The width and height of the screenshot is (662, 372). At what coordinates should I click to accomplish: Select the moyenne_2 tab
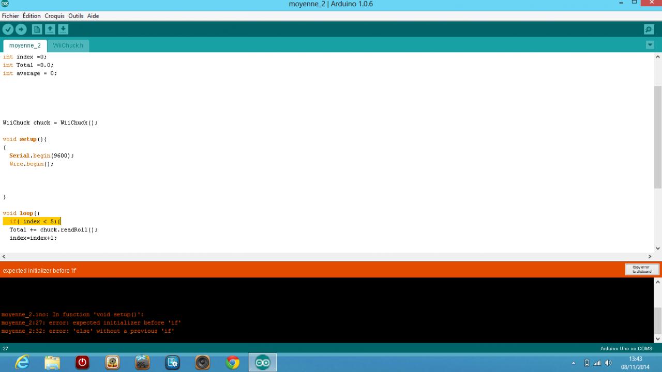point(25,45)
